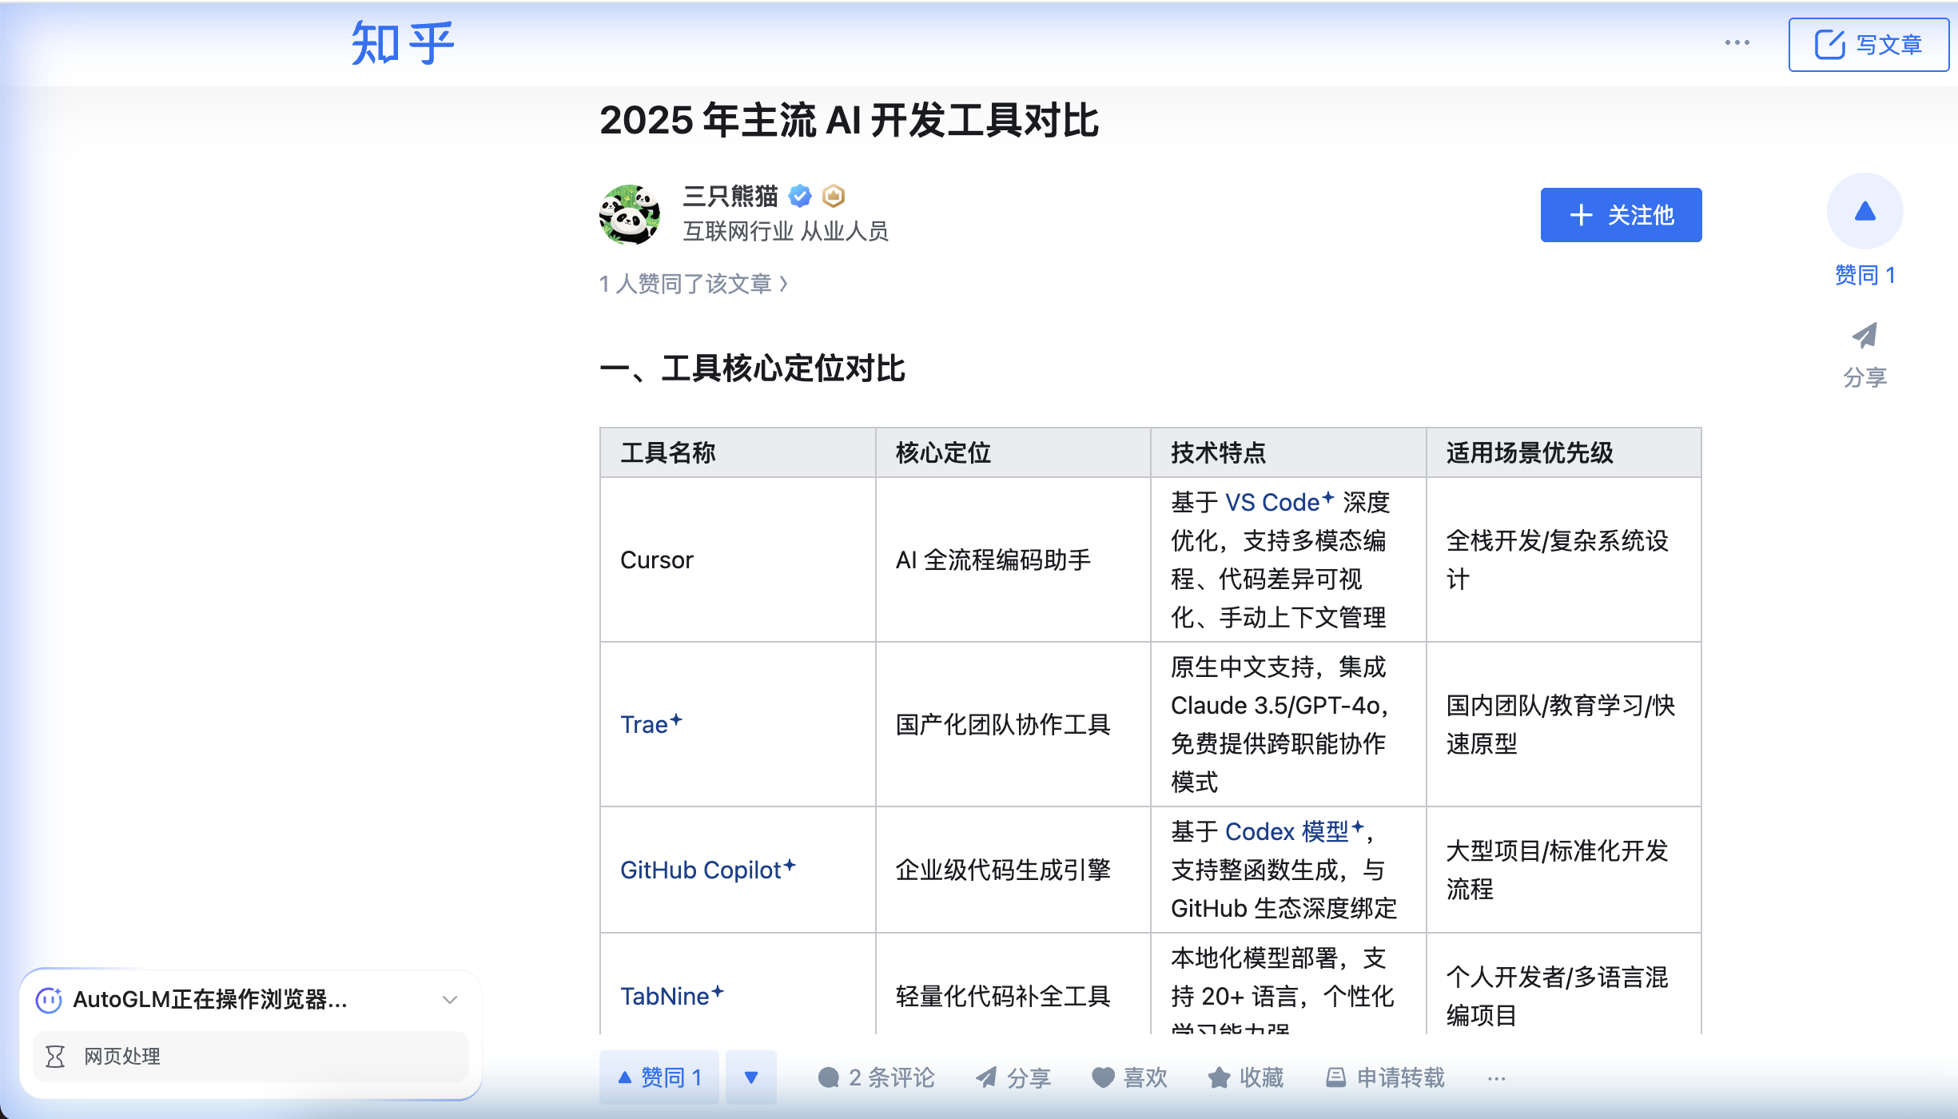Click the blue verified badge icon
This screenshot has width=1958, height=1119.
click(x=800, y=195)
